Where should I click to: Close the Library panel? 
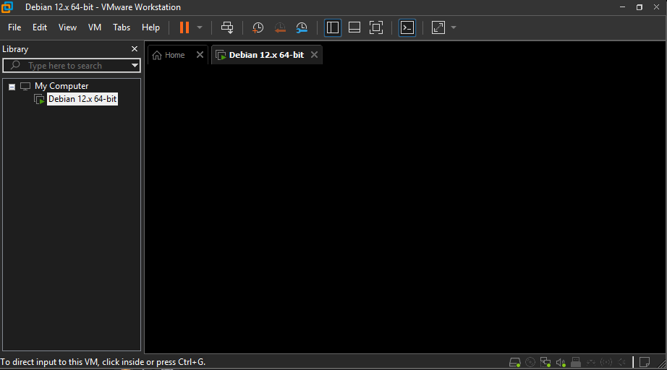(135, 49)
